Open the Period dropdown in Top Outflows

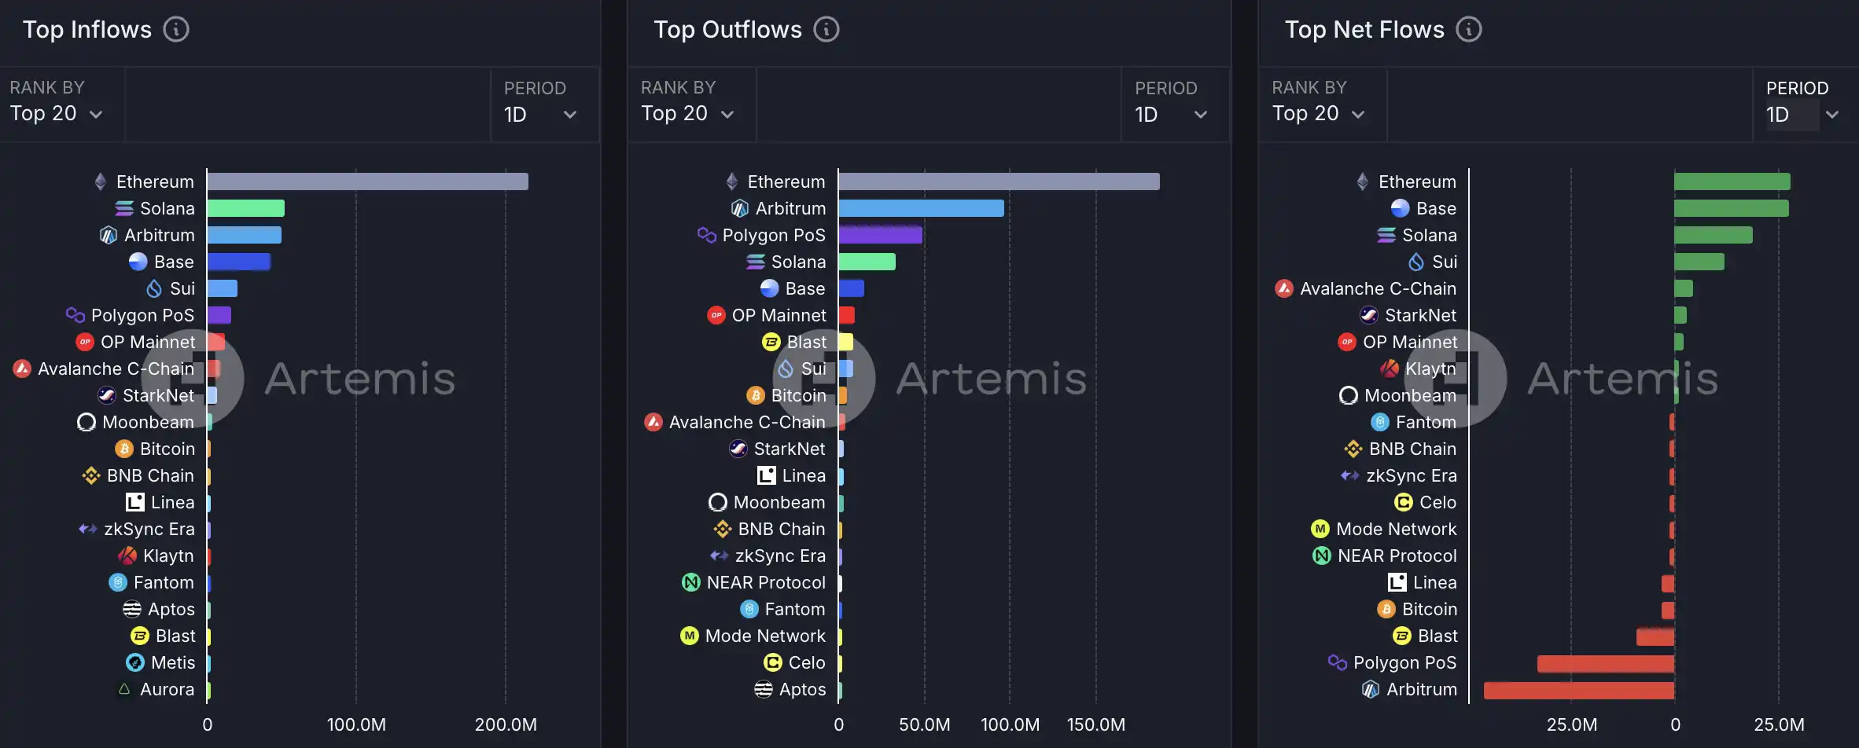[x=1172, y=115]
